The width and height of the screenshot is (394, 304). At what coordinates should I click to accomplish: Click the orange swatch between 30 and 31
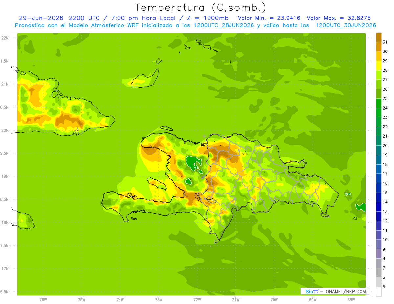[379, 46]
